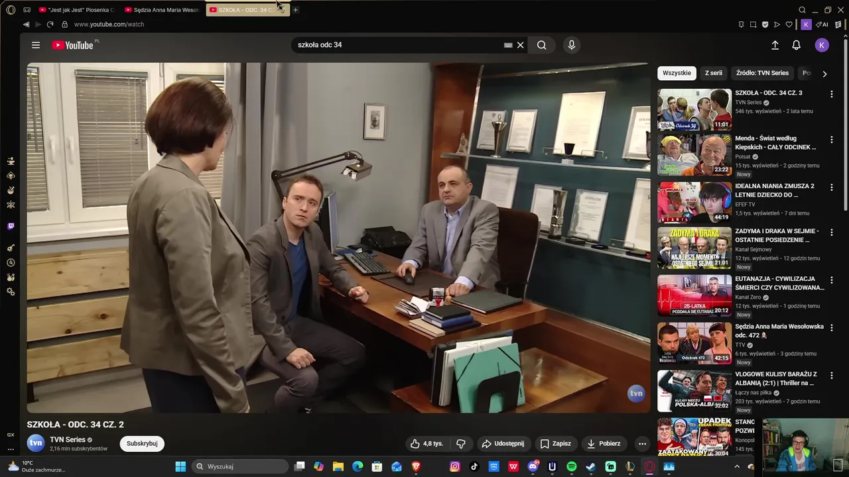This screenshot has height=477, width=849.
Task: Open the Windows Start button
Action: (x=180, y=466)
